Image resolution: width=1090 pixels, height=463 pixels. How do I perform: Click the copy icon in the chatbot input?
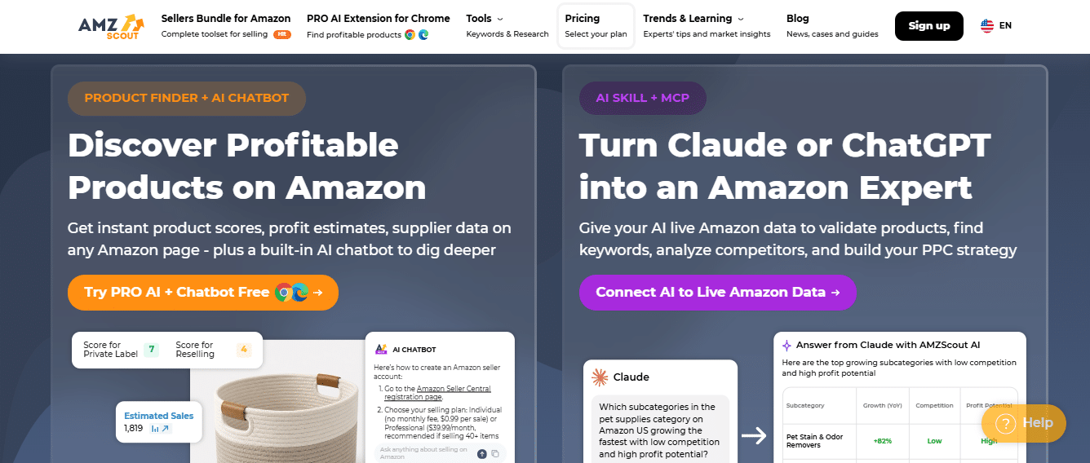(x=495, y=453)
